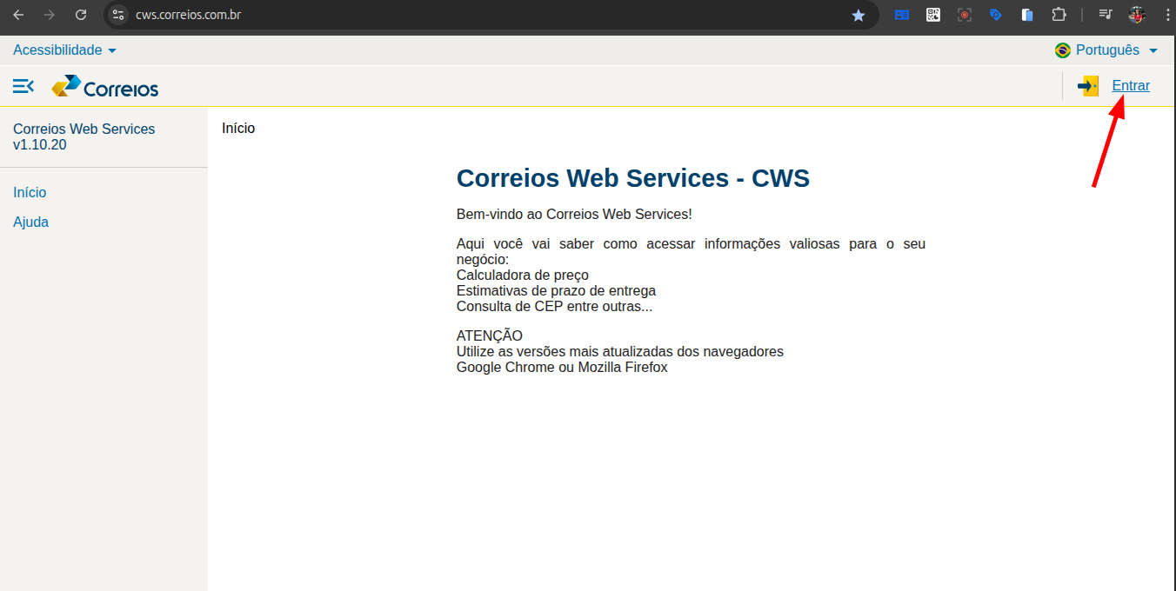The width and height of the screenshot is (1176, 591).
Task: Click the text Estimativas de prazo de entrega
Action: point(557,291)
